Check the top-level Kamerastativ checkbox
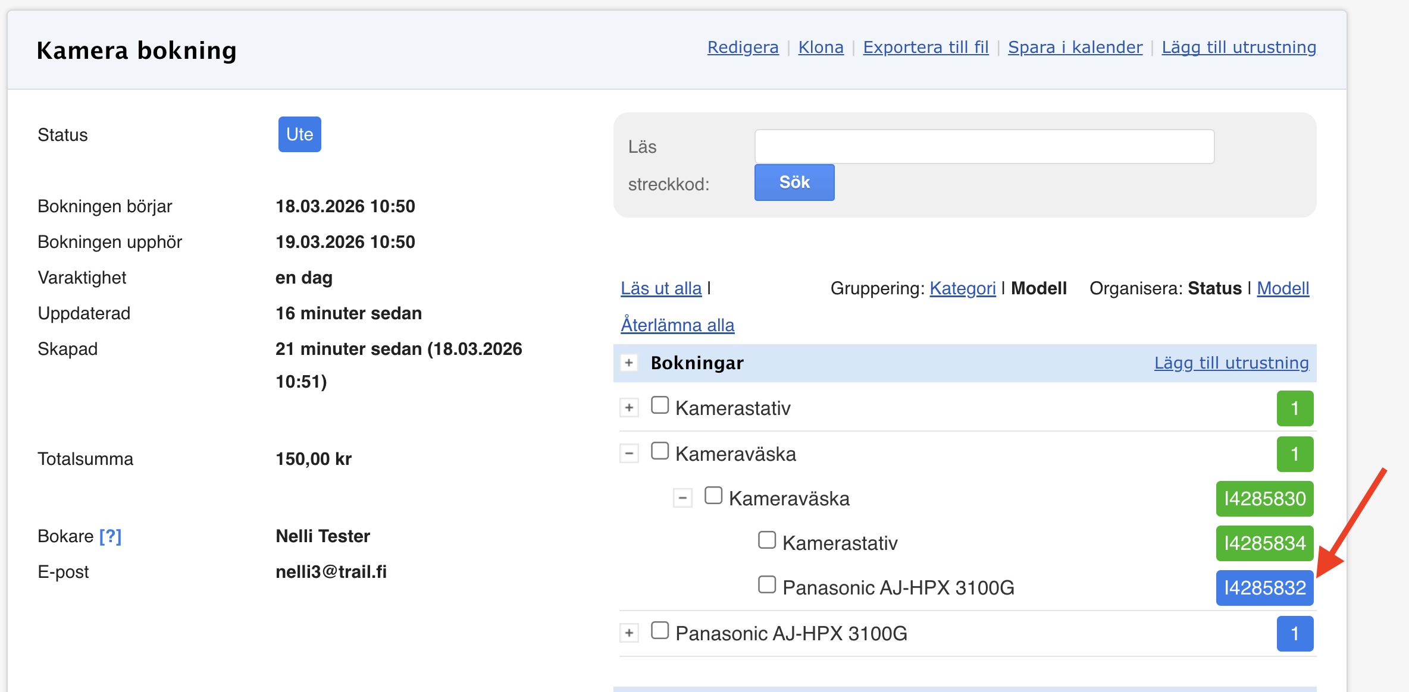This screenshot has width=1409, height=692. coord(660,405)
